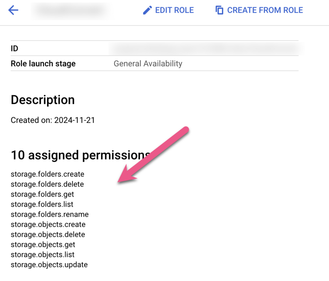Click the Created on 2024-11-21 text
329x281 pixels.
click(53, 120)
